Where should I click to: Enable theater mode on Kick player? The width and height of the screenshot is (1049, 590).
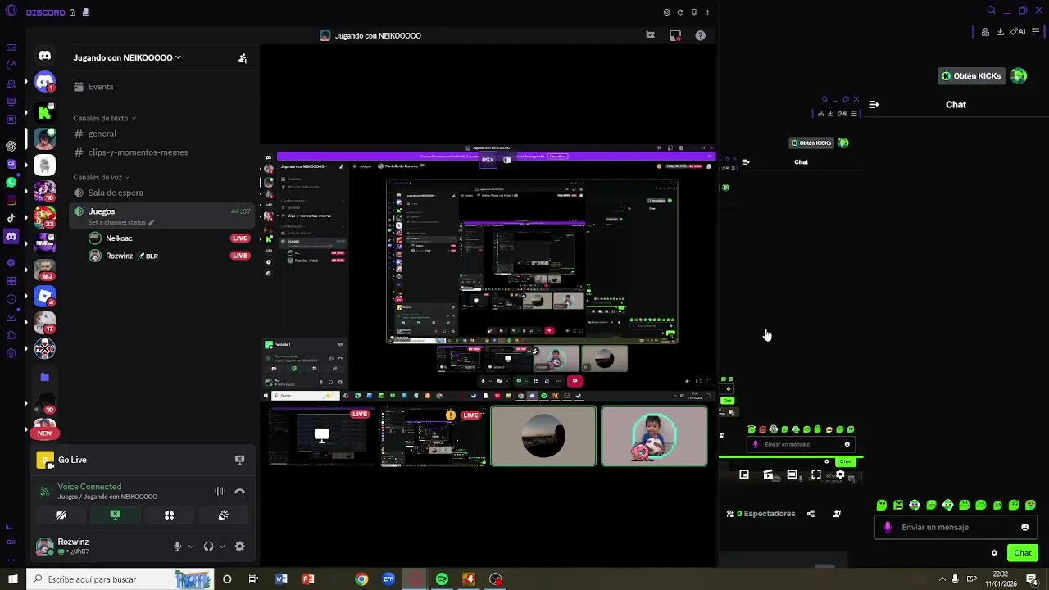tap(792, 474)
